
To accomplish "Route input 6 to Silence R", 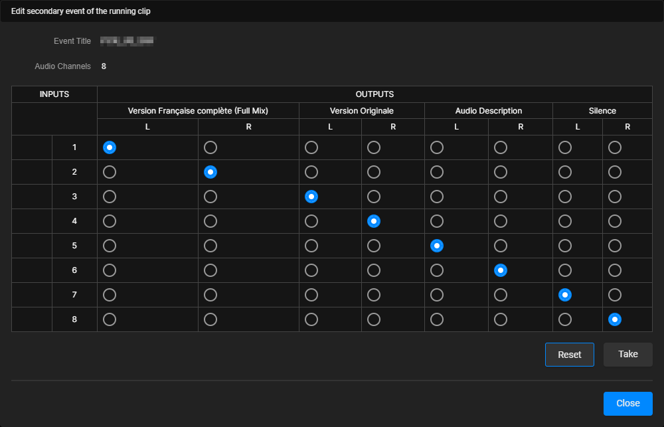I will point(615,270).
